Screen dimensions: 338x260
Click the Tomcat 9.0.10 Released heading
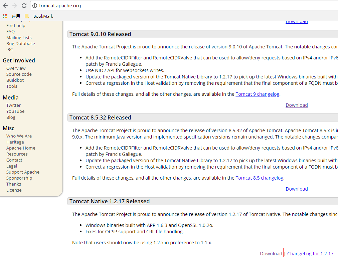(x=100, y=34)
